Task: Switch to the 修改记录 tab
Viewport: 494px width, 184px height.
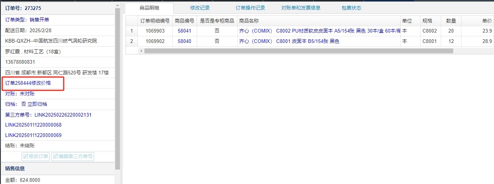Action: 200,8
